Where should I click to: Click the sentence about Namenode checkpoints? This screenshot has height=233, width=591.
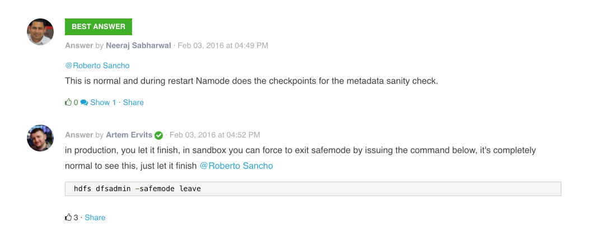pyautogui.click(x=251, y=81)
